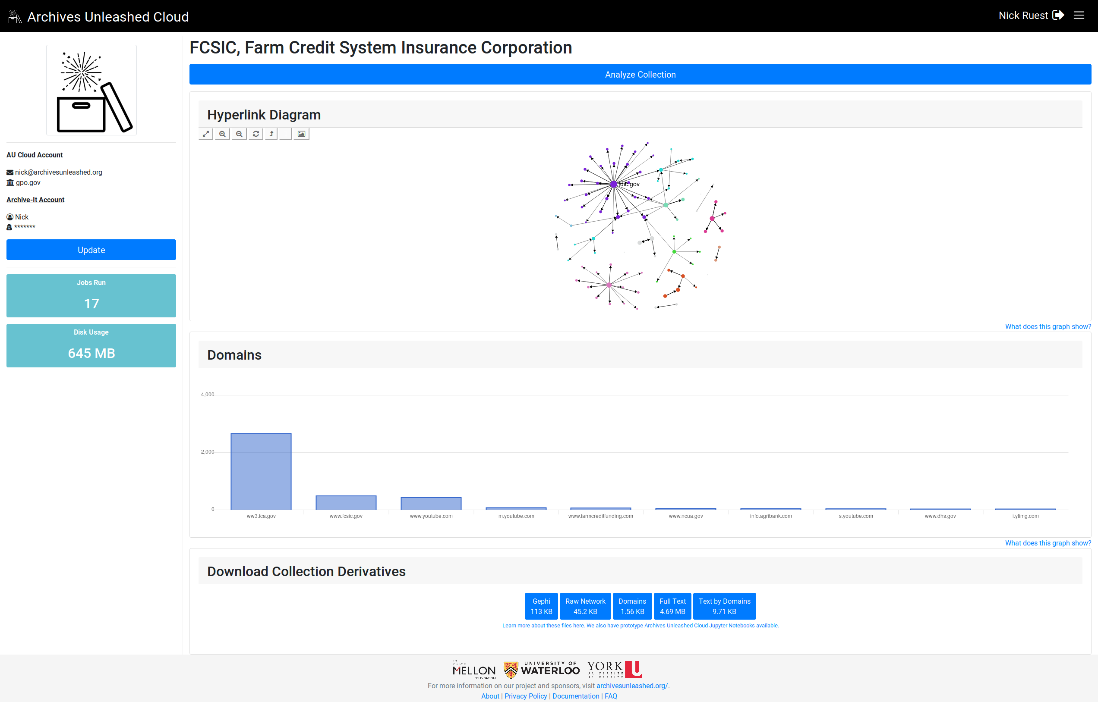Image resolution: width=1098 pixels, height=702 pixels.
Task: Export the diagram using the image icon
Action: pos(302,134)
